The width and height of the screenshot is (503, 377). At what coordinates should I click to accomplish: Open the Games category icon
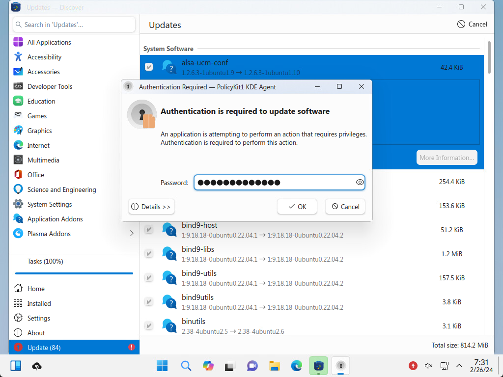point(18,116)
